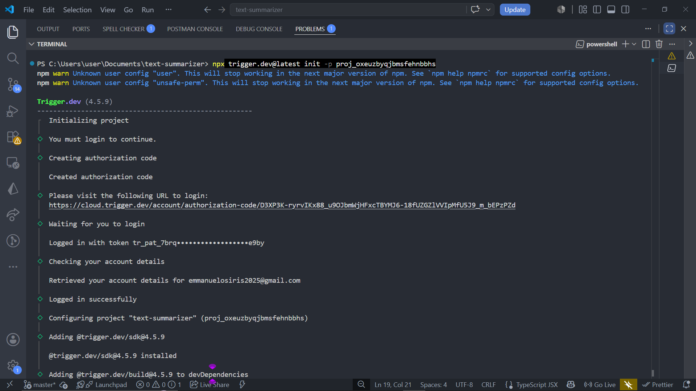The width and height of the screenshot is (696, 391).
Task: Go back with left arrow
Action: [207, 10]
